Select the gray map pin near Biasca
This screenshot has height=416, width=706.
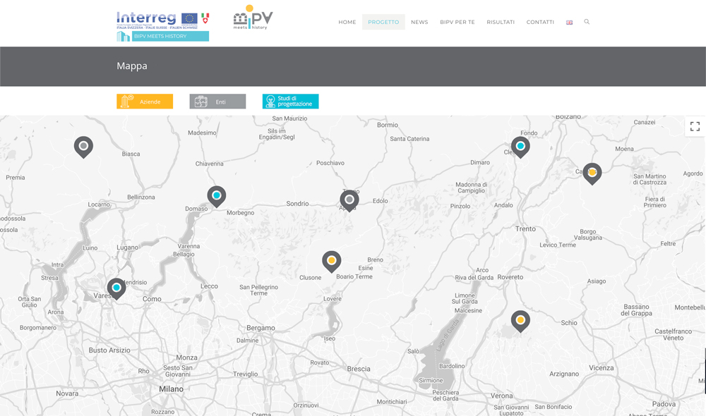point(83,147)
